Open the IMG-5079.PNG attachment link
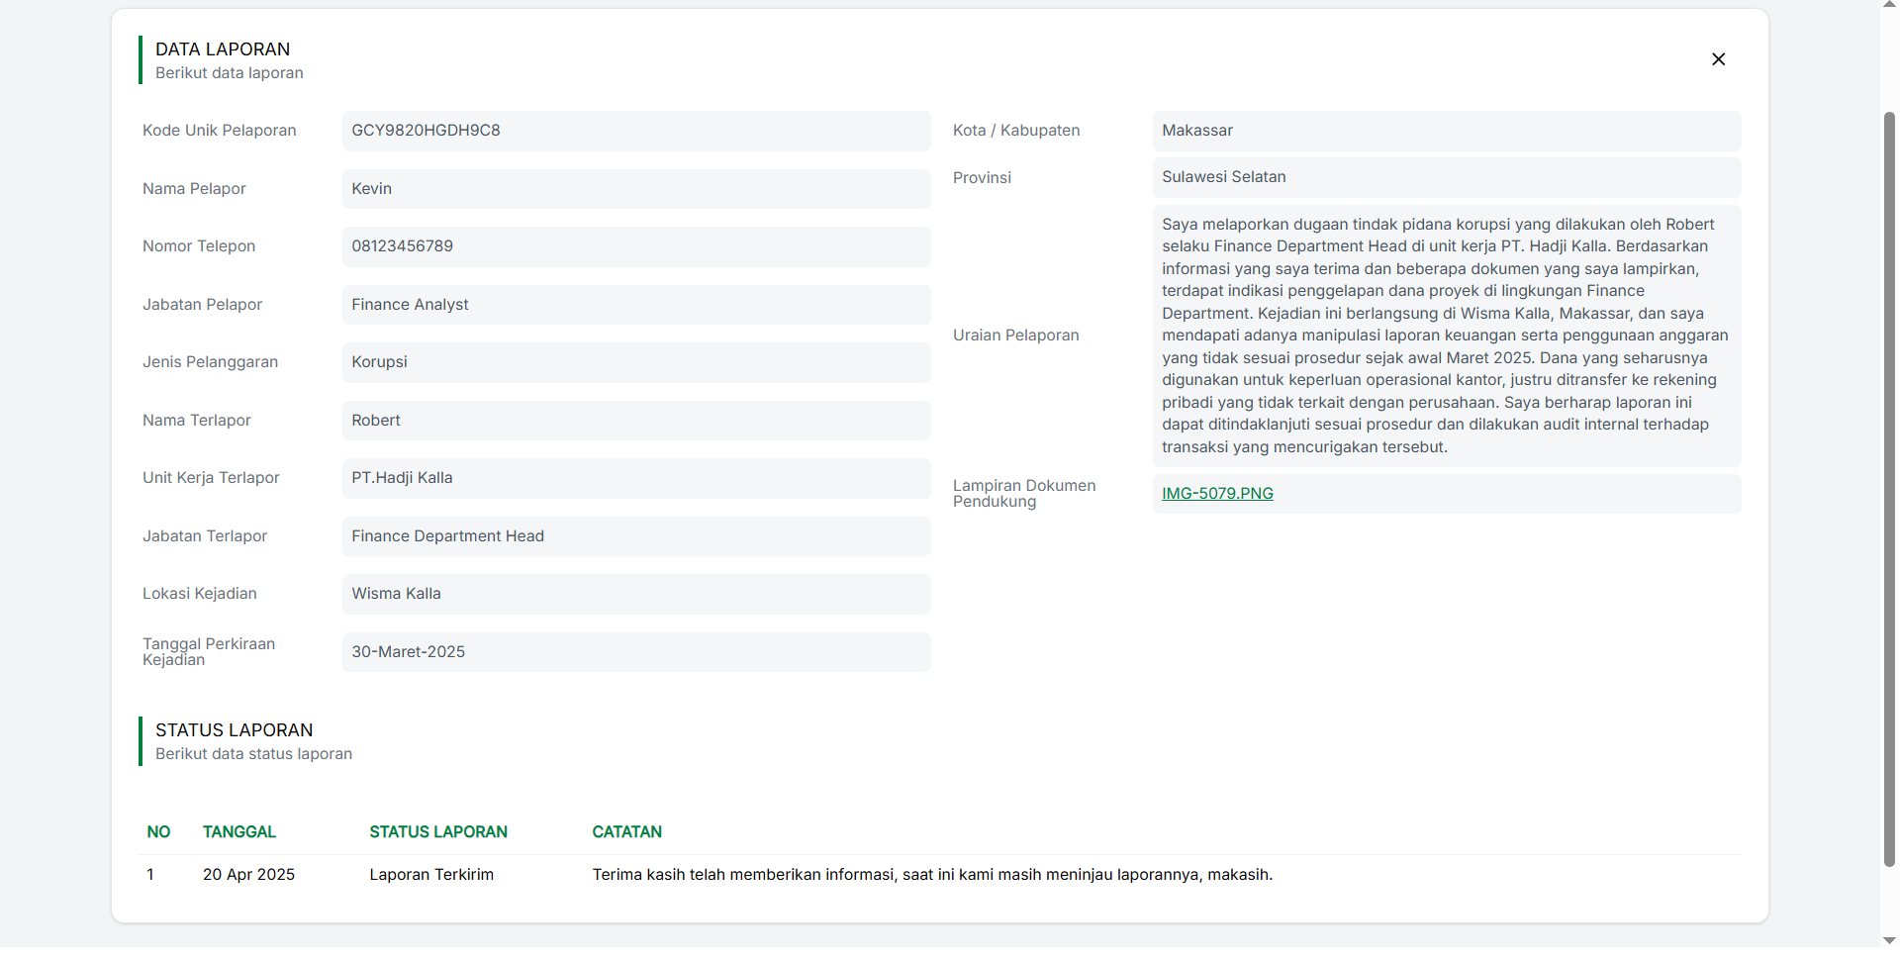 click(1216, 494)
